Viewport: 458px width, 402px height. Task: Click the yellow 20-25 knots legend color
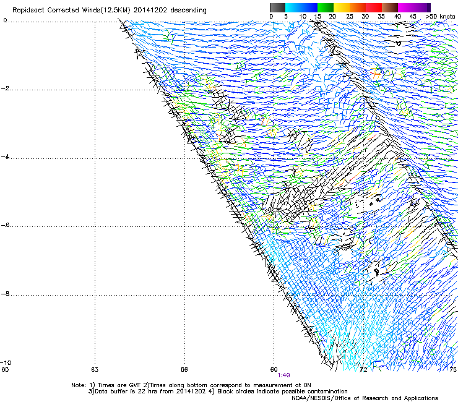pos(342,7)
